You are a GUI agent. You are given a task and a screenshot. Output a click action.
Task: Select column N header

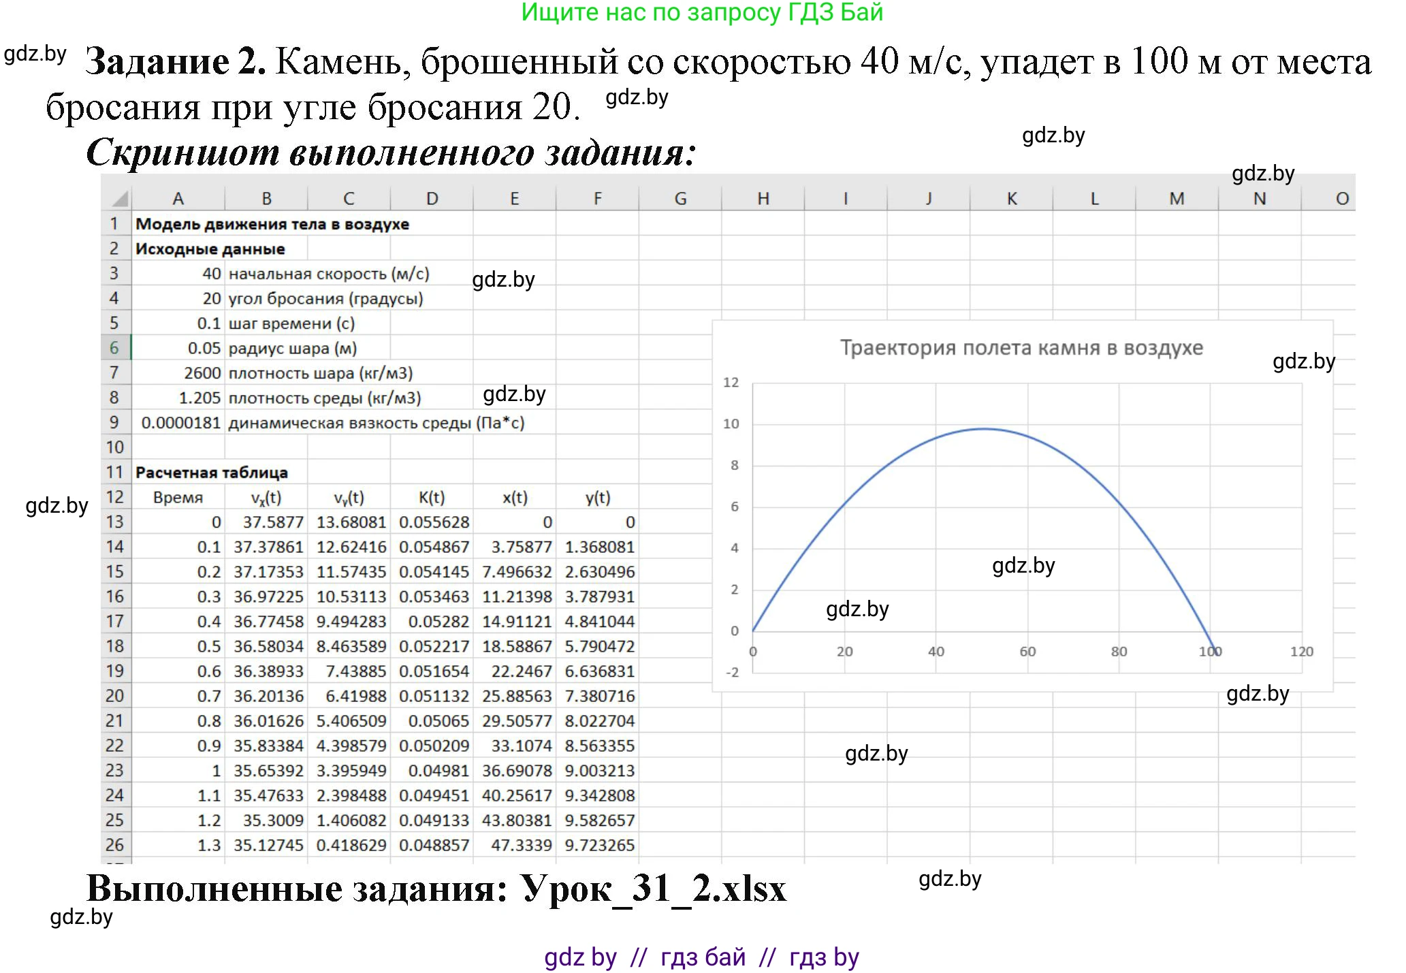pyautogui.click(x=1260, y=198)
